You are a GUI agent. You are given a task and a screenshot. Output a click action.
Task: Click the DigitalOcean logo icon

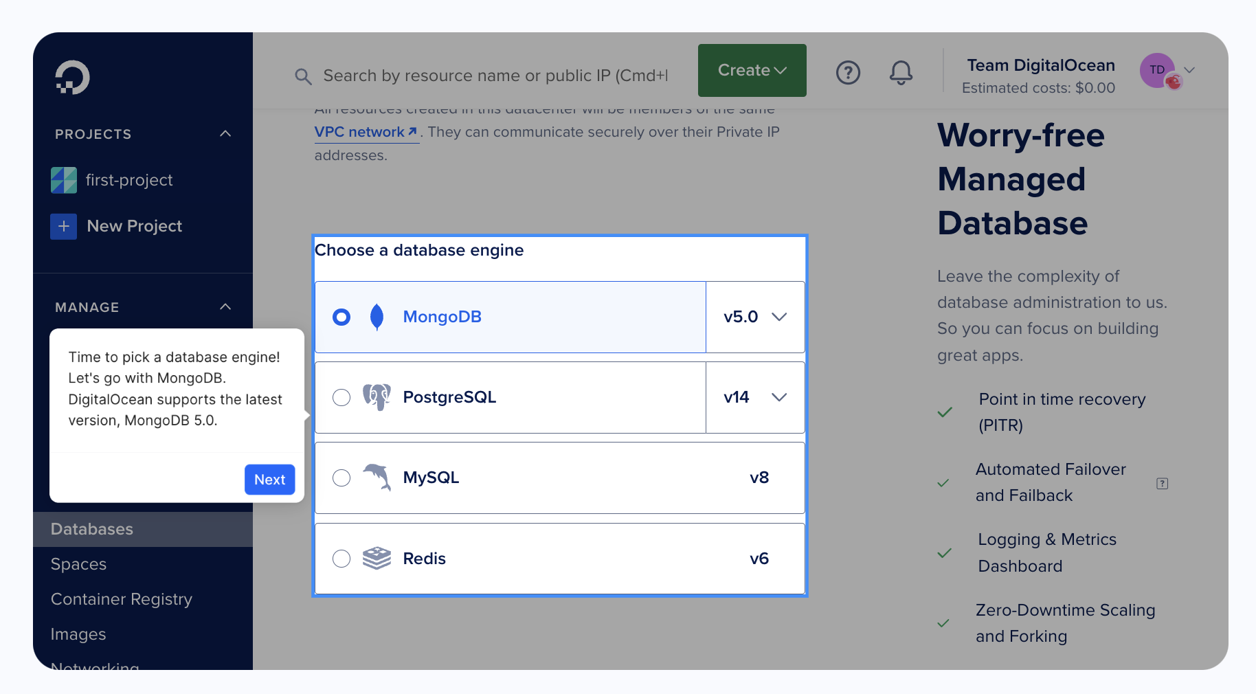pos(73,77)
